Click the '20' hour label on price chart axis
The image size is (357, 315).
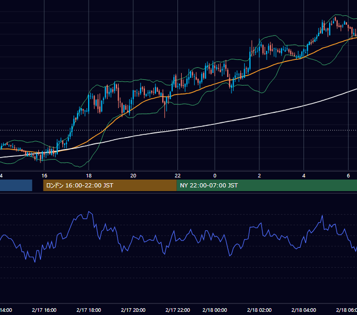[133, 176]
